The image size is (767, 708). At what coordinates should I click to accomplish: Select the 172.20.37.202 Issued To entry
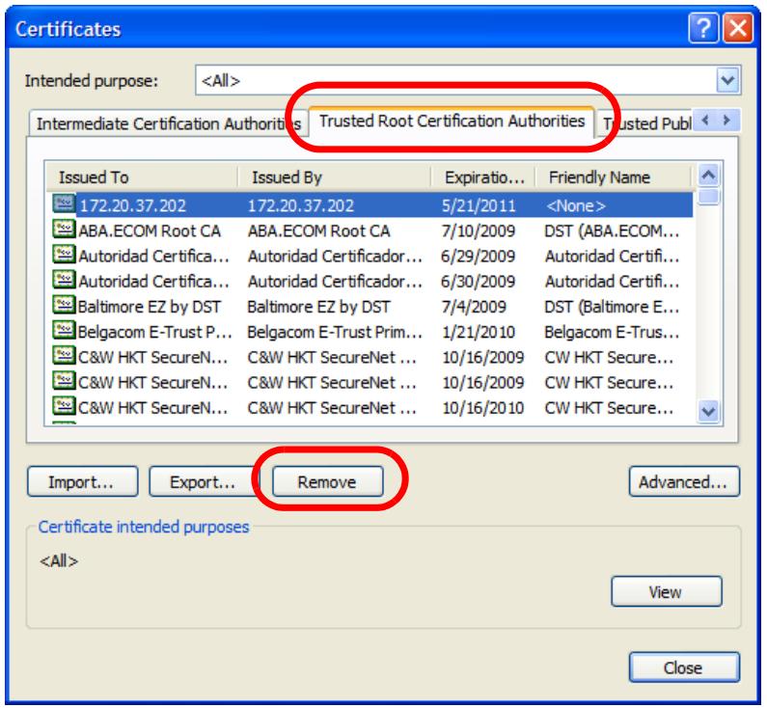tap(132, 205)
